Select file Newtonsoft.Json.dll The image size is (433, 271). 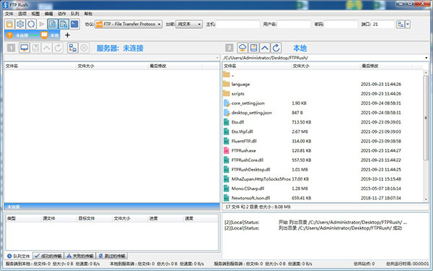(x=323, y=198)
